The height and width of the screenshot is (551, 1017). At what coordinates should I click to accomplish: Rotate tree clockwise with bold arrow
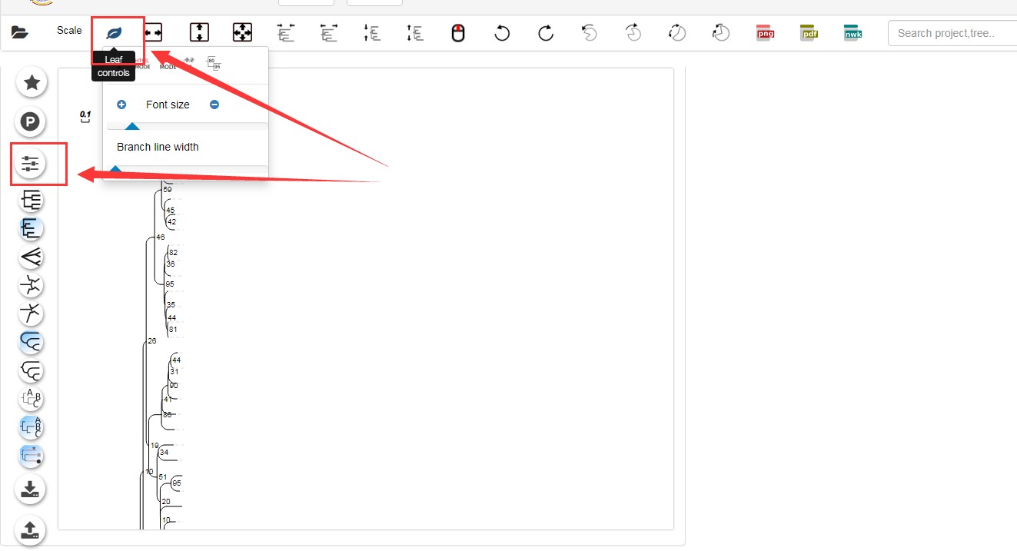pyautogui.click(x=546, y=33)
